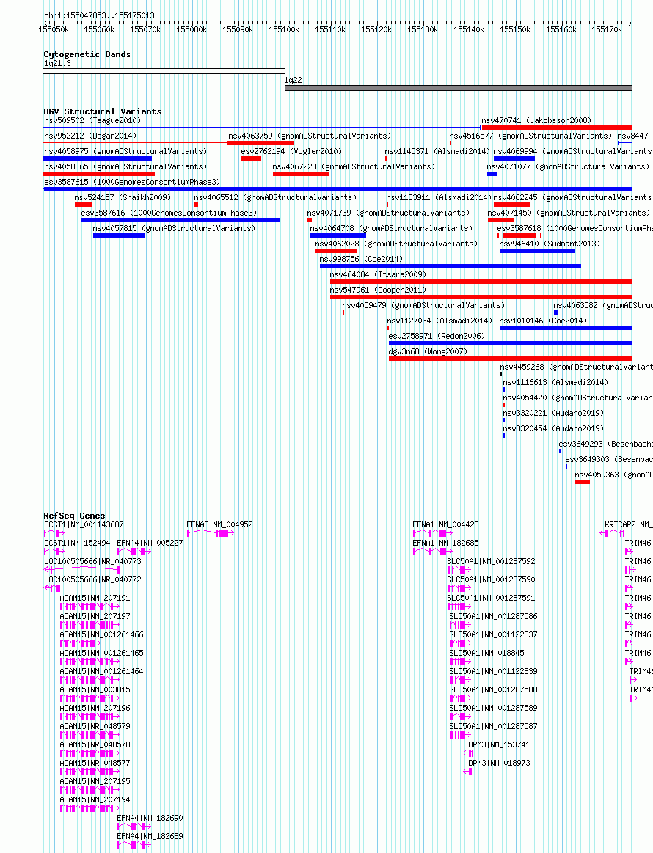This screenshot has width=653, height=853.
Task: Open the nsv470741 (Jakobsson2008) variant label
Action: click(536, 120)
